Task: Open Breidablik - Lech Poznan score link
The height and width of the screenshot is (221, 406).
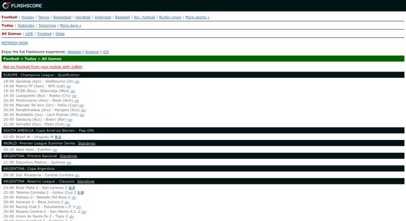Action: [82, 115]
